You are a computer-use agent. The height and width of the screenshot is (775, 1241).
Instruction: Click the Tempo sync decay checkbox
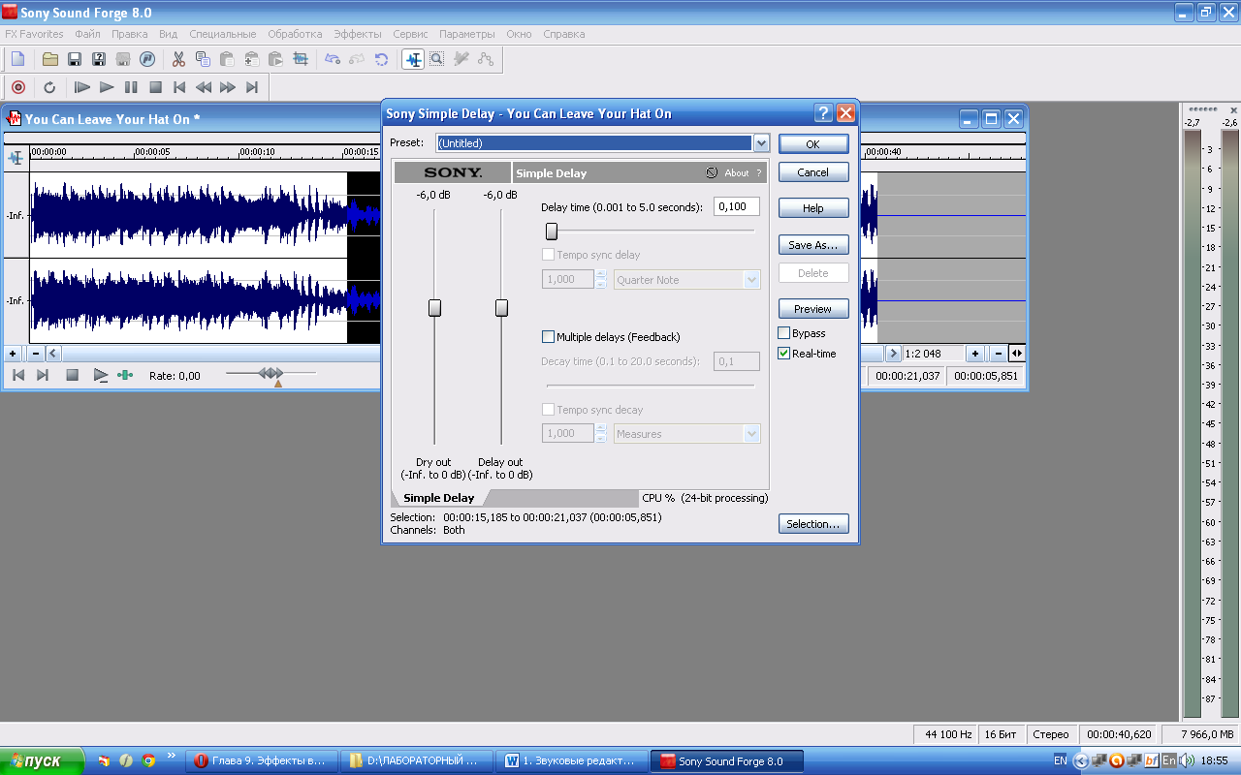click(x=548, y=410)
